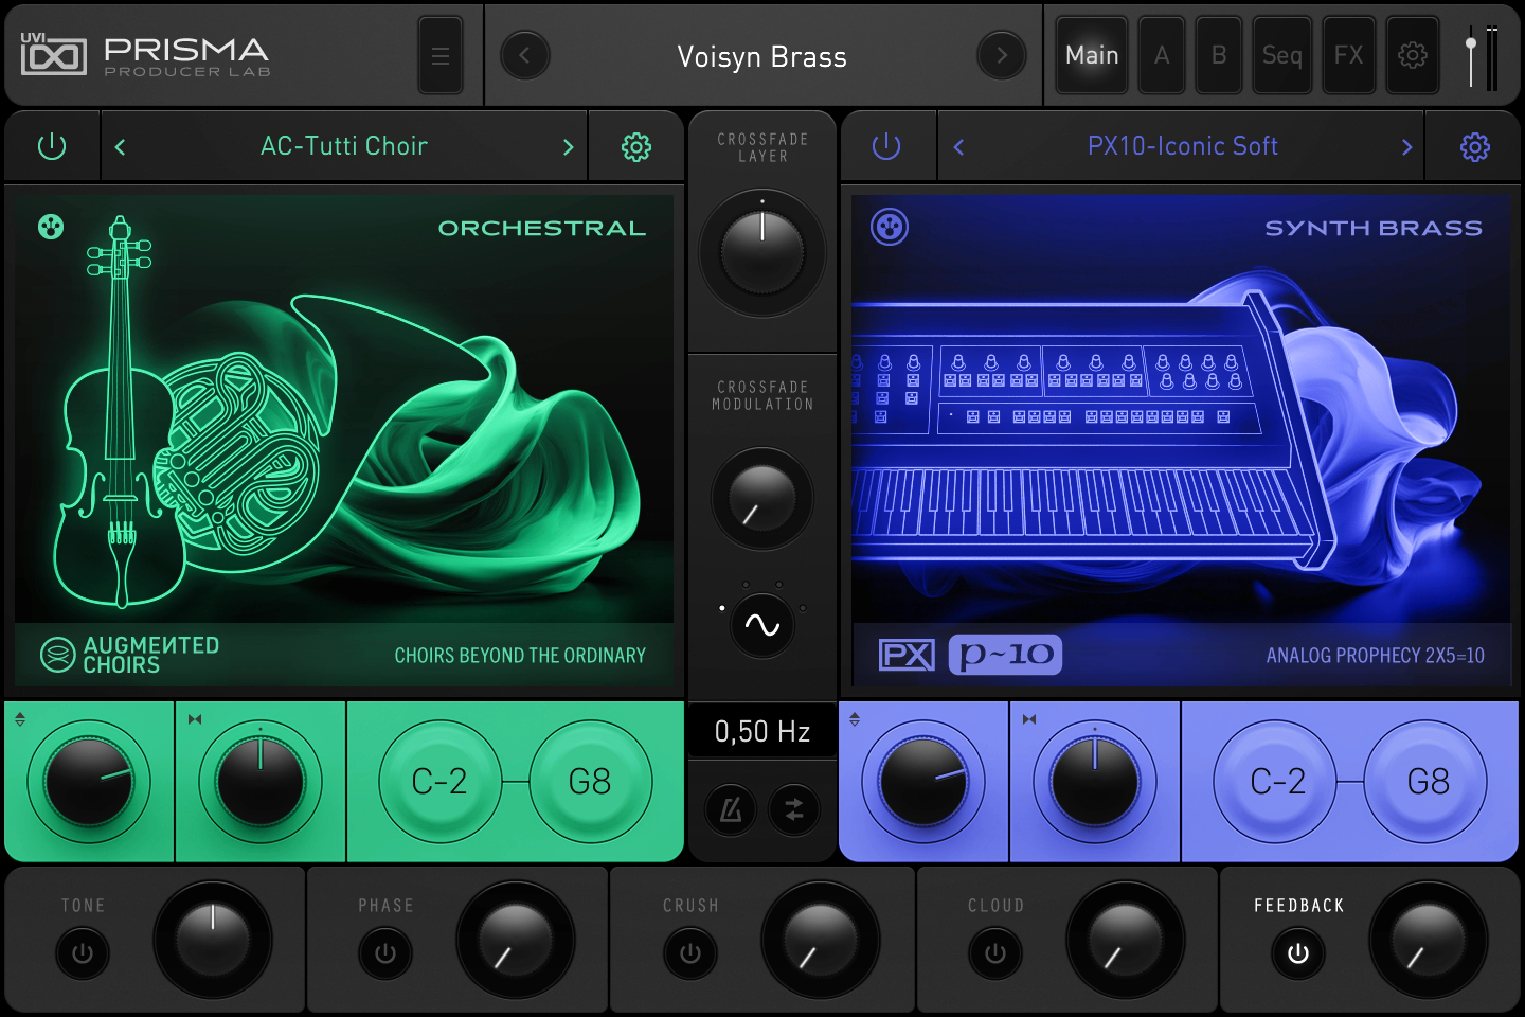Open the preset name Voisyn Brass
This screenshot has height=1017, width=1525.
pos(762,57)
